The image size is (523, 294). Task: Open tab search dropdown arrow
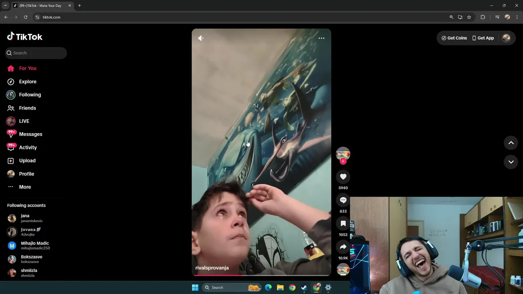coord(5,6)
